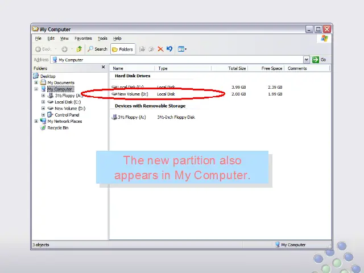Minimize the My Computer window
The image size is (364, 273).
[x=309, y=29]
